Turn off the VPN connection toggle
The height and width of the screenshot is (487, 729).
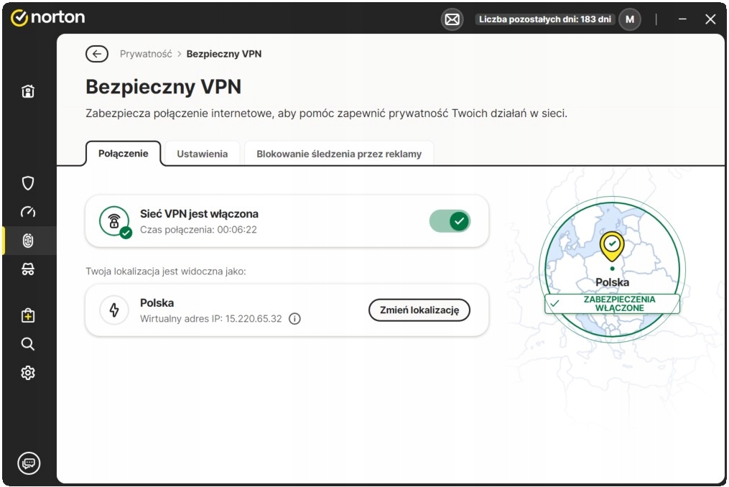(450, 221)
